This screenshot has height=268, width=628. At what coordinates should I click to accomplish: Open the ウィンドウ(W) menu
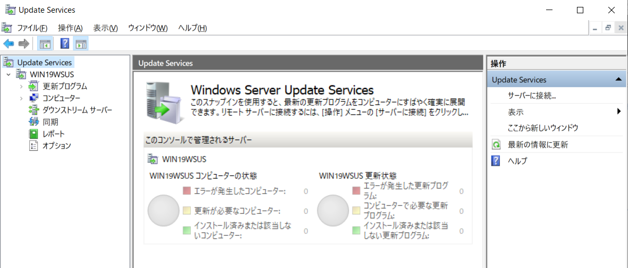148,28
